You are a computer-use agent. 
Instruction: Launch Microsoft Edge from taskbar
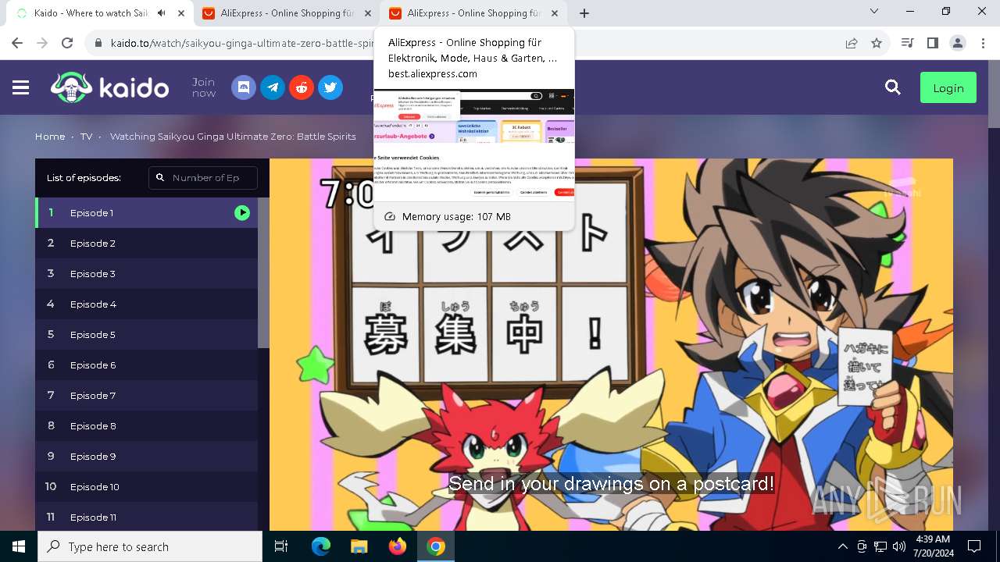(x=321, y=546)
